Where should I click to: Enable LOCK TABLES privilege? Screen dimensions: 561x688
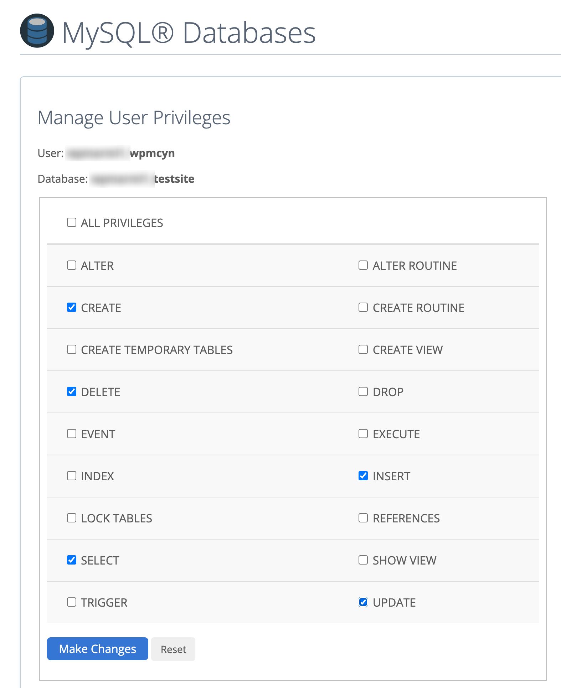(x=71, y=517)
